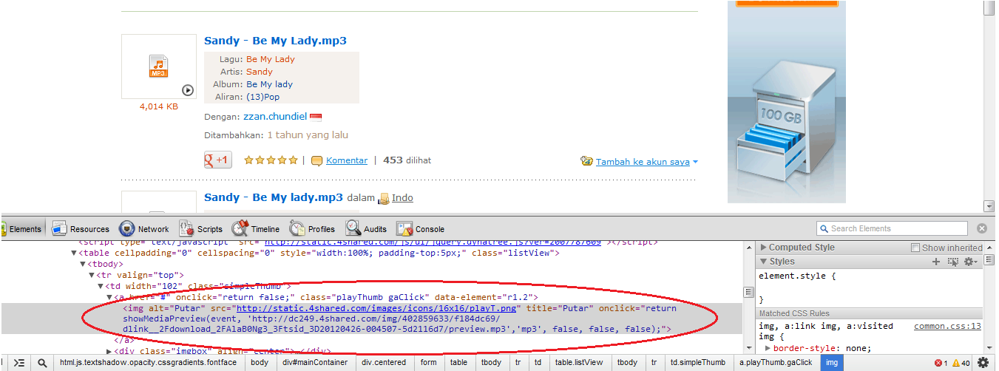The width and height of the screenshot is (999, 371).
Task: Open the Indo folder link
Action: point(402,198)
